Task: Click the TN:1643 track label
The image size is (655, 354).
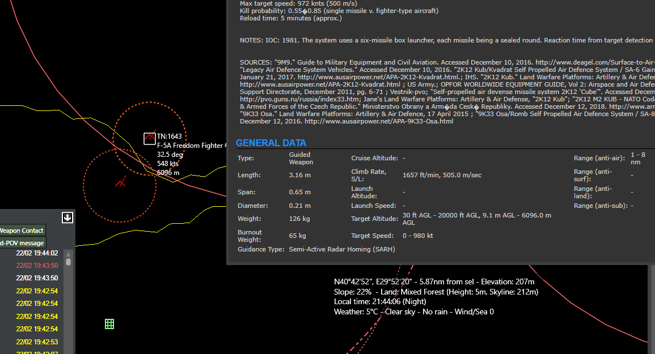Action: click(x=169, y=137)
